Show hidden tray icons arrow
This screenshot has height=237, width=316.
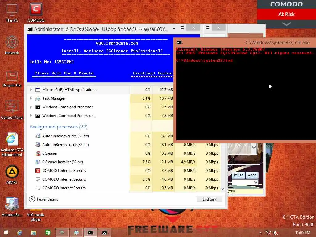coord(261,233)
